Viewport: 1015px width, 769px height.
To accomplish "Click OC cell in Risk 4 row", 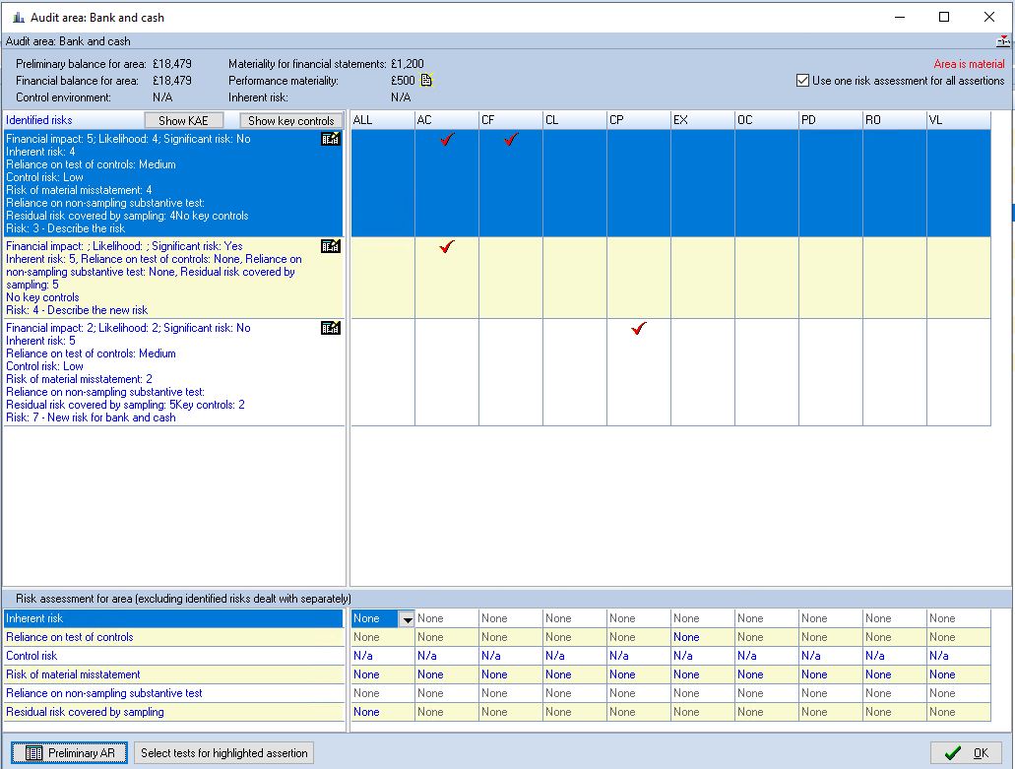I will point(767,278).
